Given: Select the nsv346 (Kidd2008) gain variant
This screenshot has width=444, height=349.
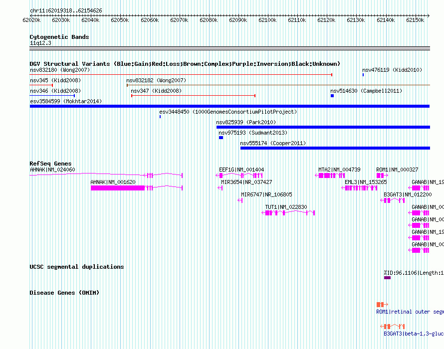Looking at the screenshot, I should (x=52, y=95).
